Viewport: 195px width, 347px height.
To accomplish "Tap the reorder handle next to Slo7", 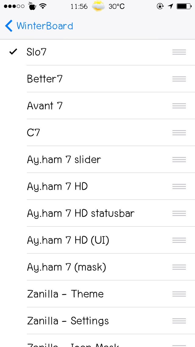I will coord(179,52).
